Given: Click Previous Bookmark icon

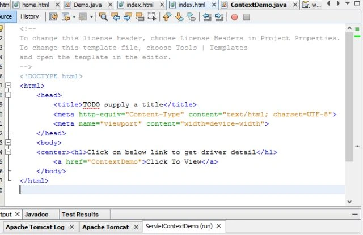Looking at the screenshot, I should [167, 17].
